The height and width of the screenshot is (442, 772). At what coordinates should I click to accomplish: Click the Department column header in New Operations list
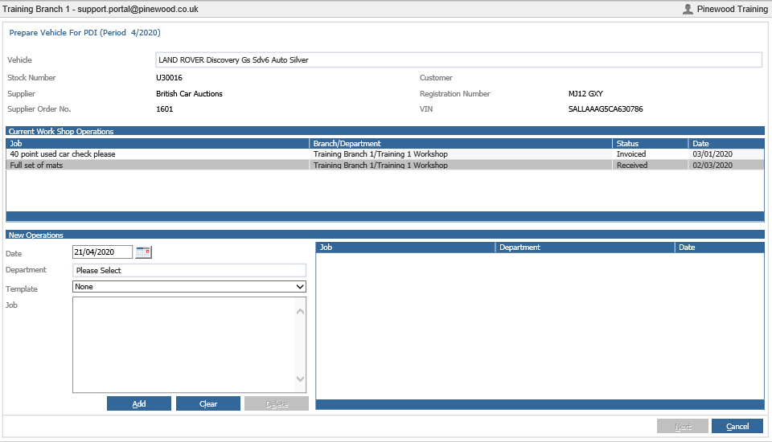585,247
